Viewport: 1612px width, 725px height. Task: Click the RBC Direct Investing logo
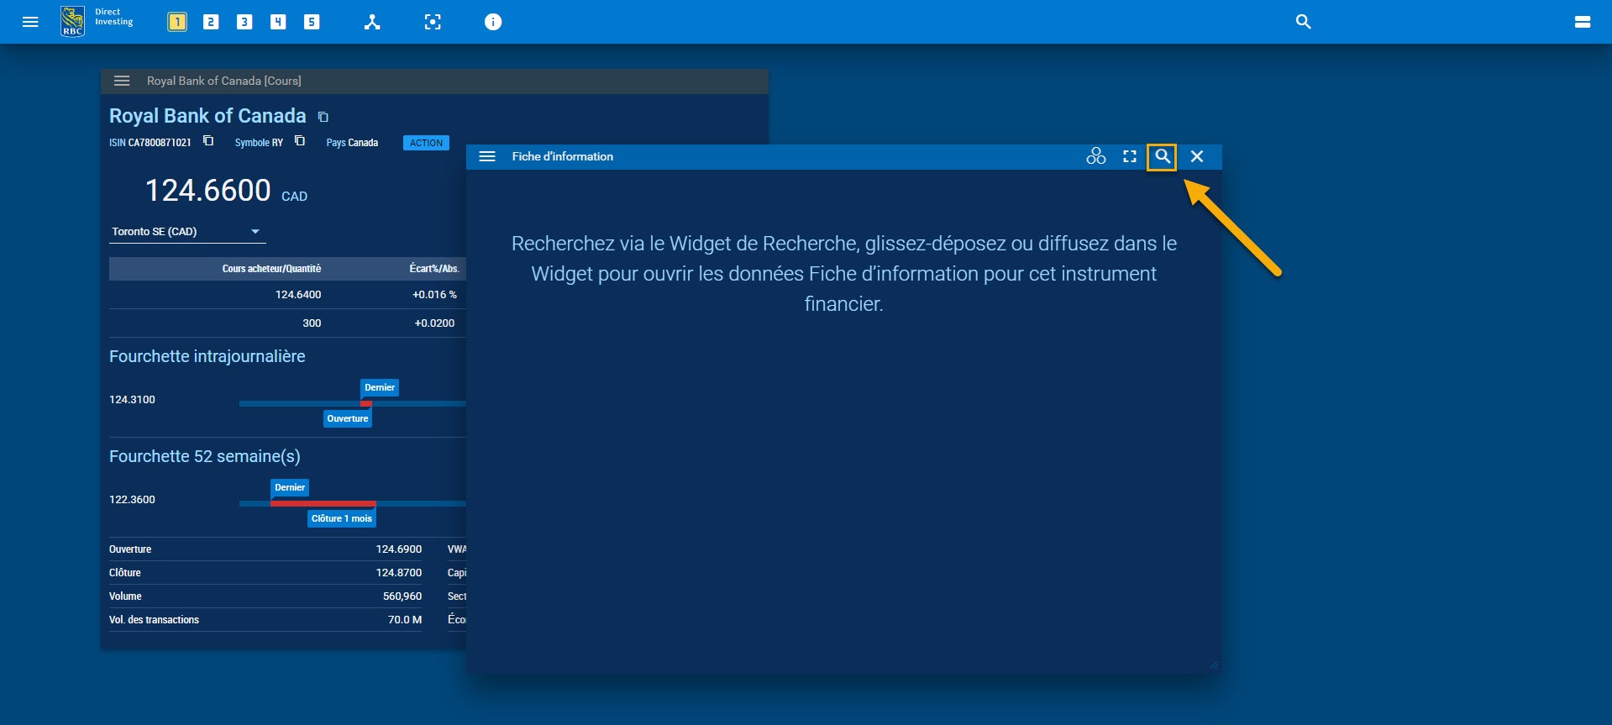tap(97, 21)
